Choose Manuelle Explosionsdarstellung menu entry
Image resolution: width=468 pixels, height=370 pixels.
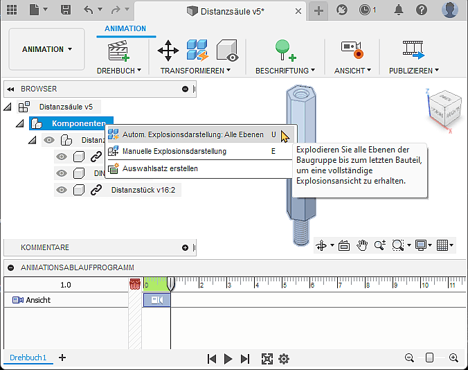click(x=174, y=151)
